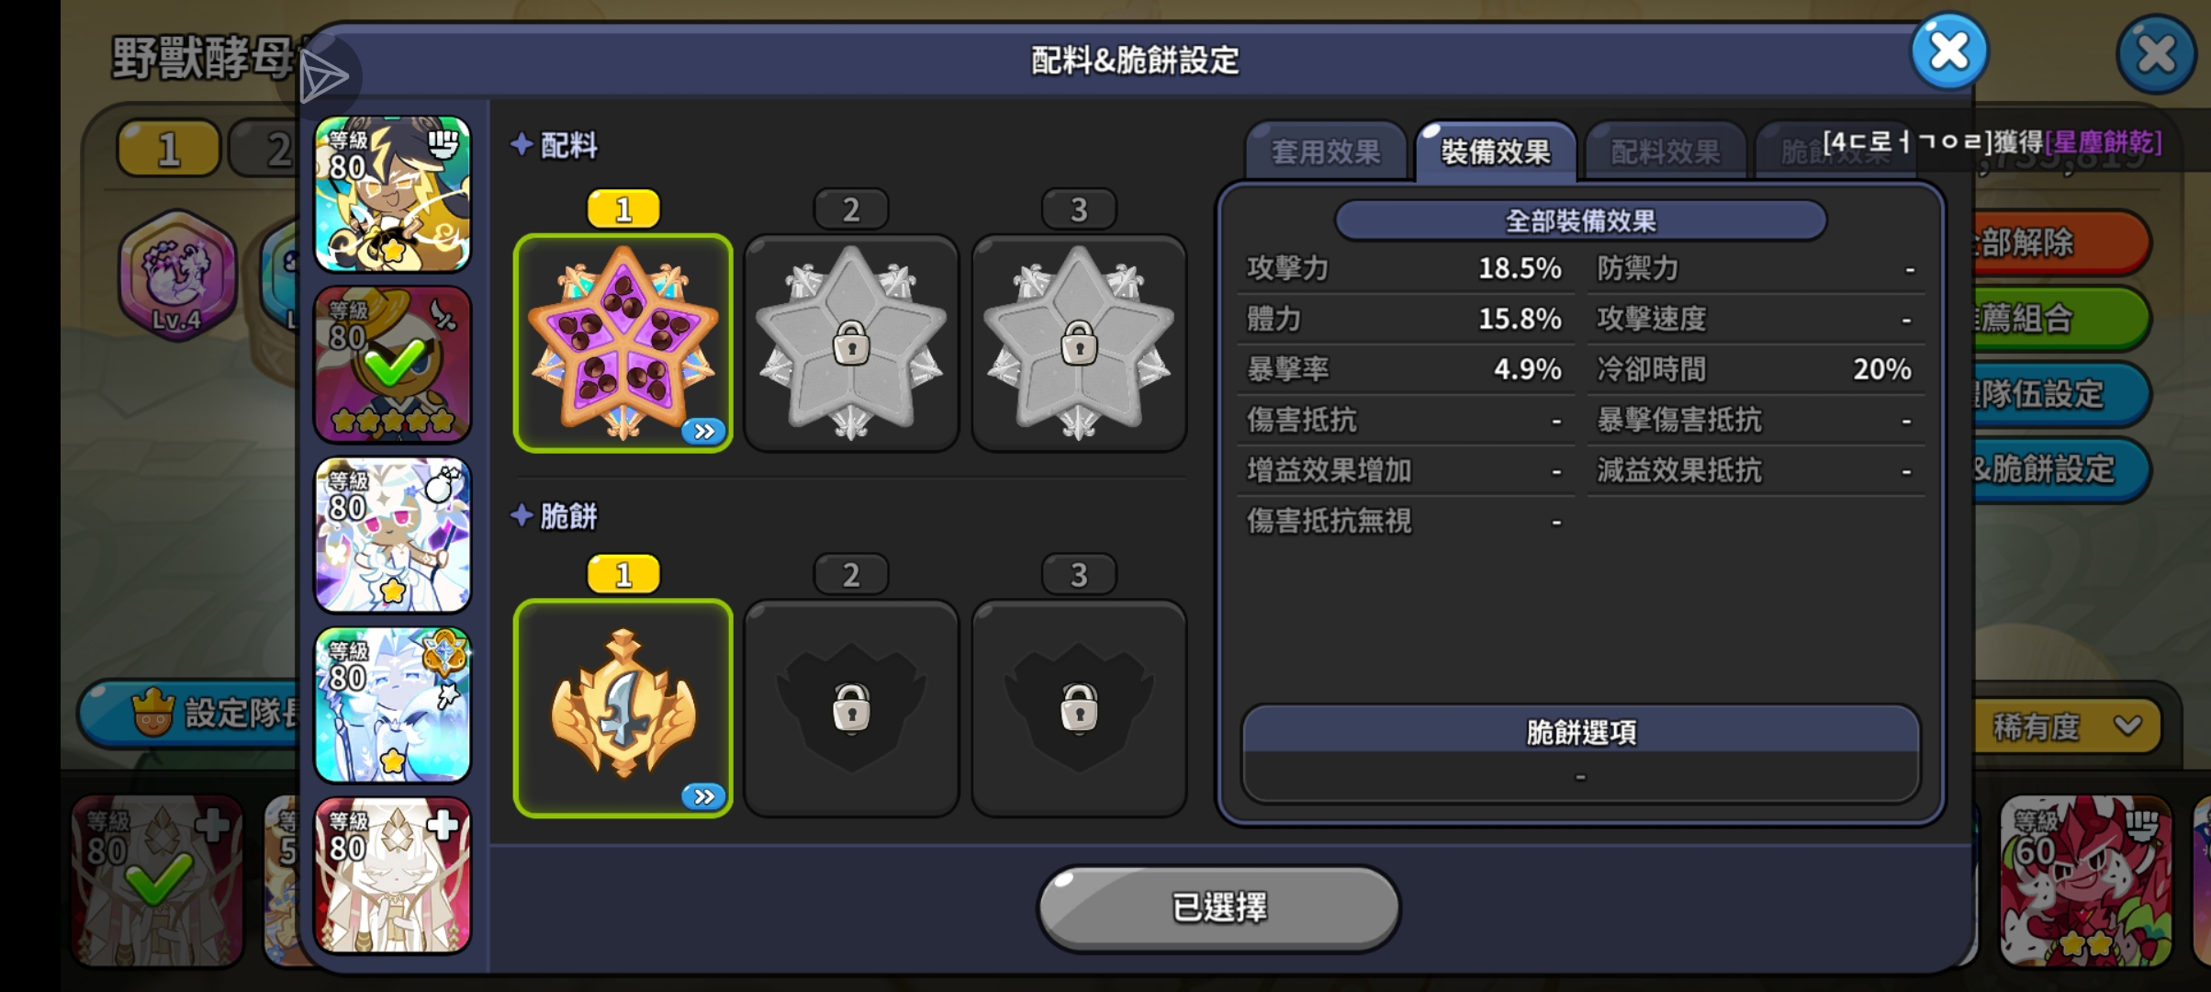Close the 配料&脆餅設定 dialog
Viewport: 2211px width, 992px height.
pos(1948,51)
